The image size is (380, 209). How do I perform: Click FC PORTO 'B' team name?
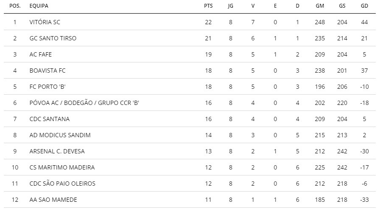(x=47, y=87)
